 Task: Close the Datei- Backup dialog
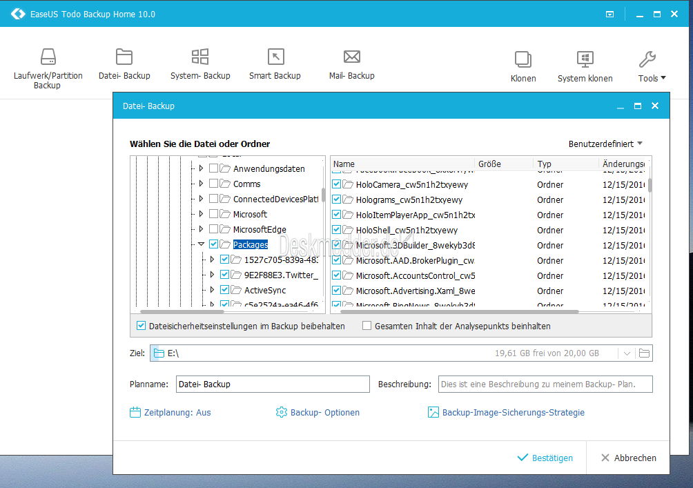(x=655, y=106)
